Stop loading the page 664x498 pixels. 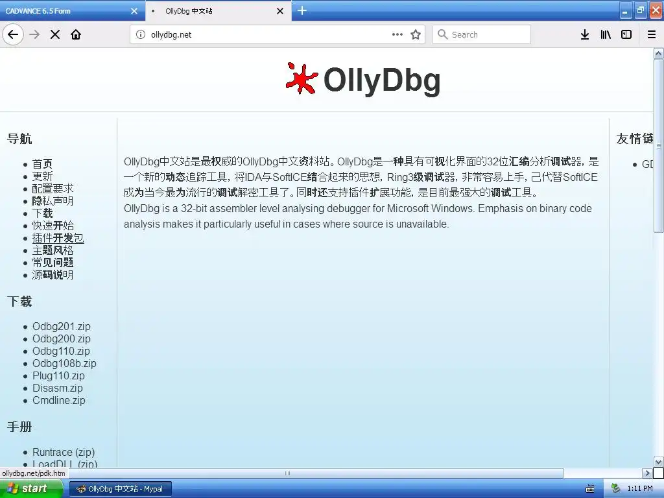(55, 34)
